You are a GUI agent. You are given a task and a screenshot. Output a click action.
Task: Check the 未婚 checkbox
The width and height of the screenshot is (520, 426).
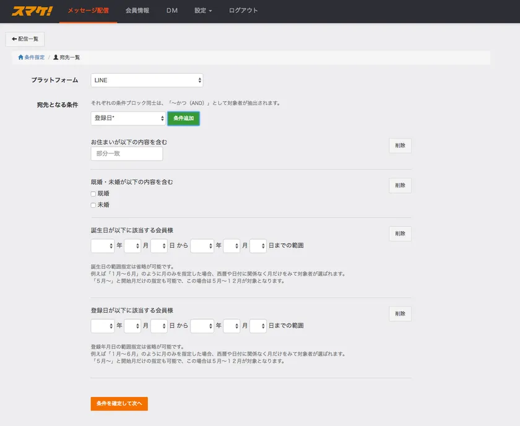(93, 205)
